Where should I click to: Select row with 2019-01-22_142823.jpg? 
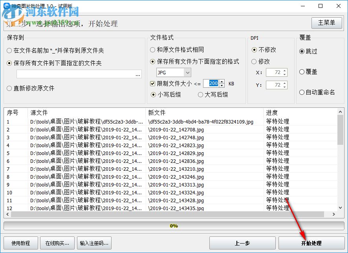(170, 145)
